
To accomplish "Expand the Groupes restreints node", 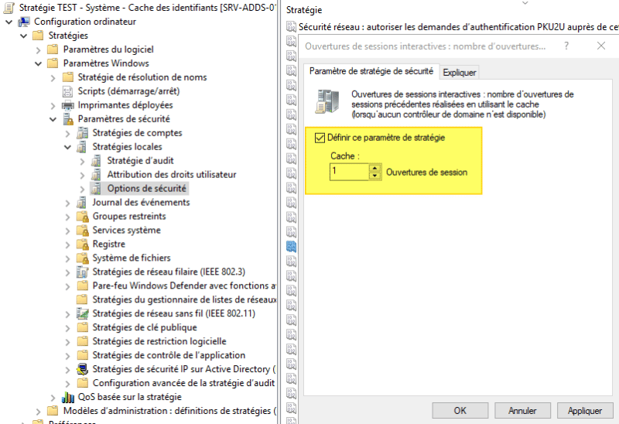I will click(67, 217).
